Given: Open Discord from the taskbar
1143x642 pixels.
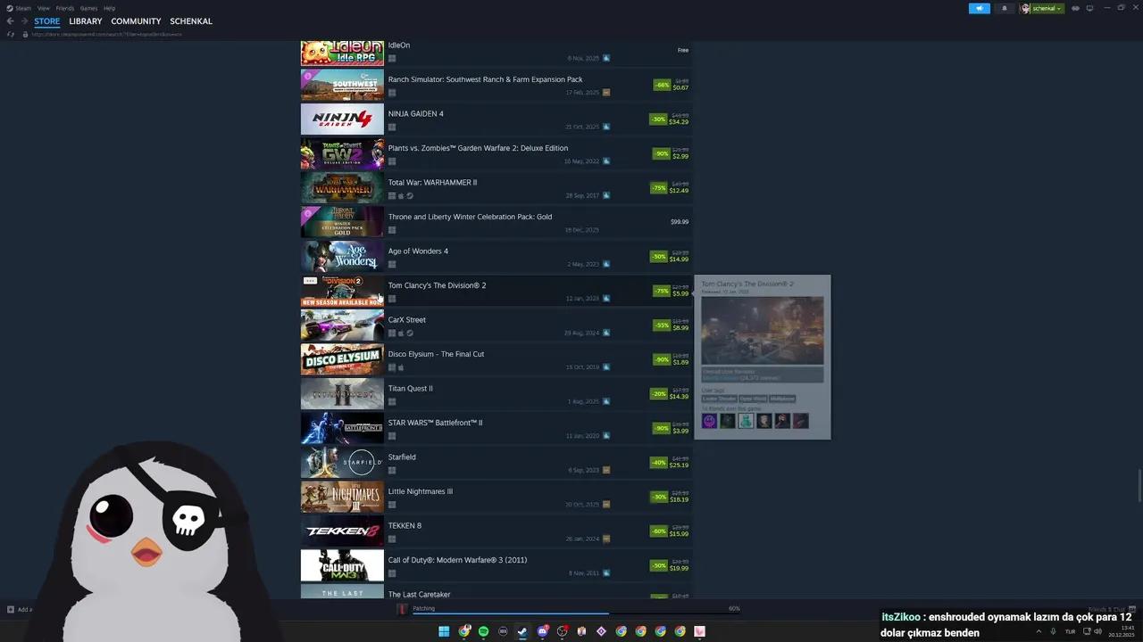Looking at the screenshot, I should pos(542,631).
